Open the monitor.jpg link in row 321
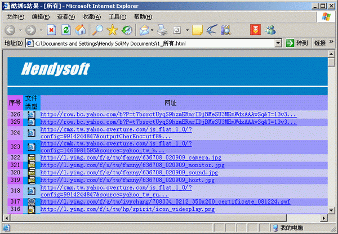 [x=132, y=165]
